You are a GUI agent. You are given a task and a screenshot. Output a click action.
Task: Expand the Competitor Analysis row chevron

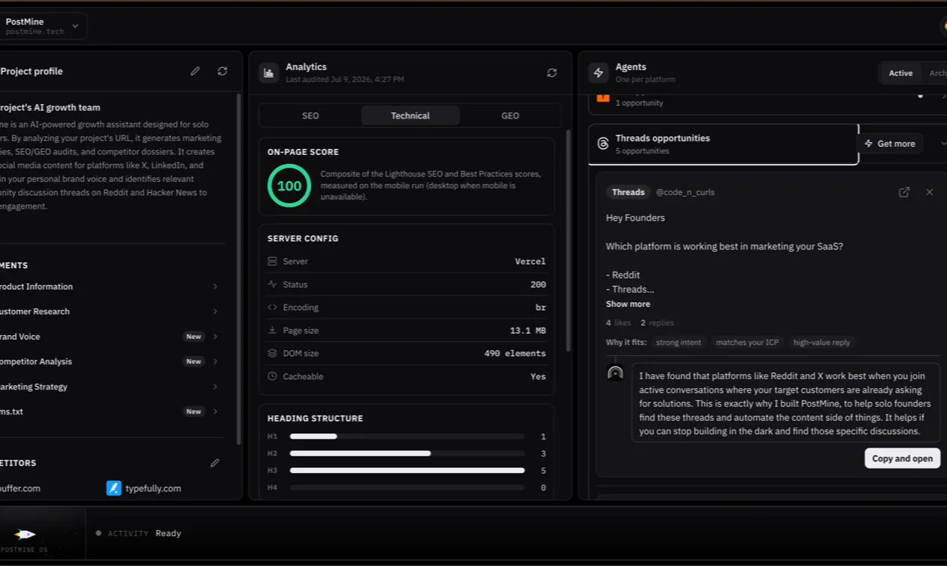coord(215,361)
